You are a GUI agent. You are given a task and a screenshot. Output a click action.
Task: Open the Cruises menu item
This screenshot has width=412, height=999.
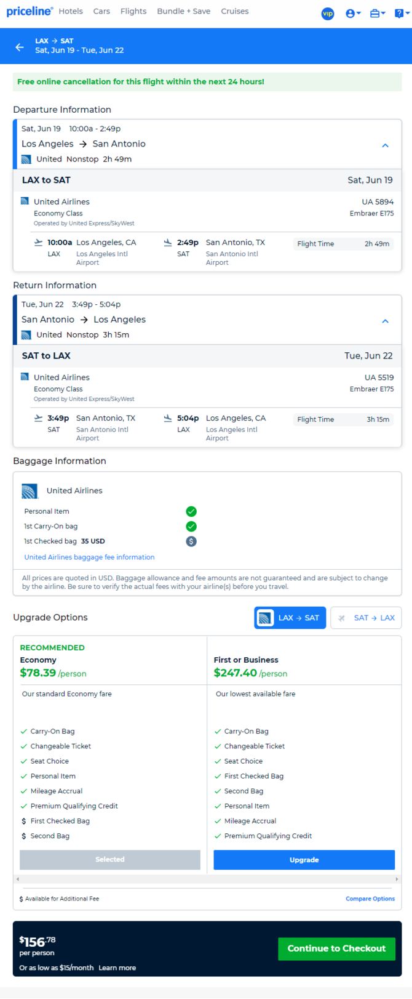click(x=235, y=11)
